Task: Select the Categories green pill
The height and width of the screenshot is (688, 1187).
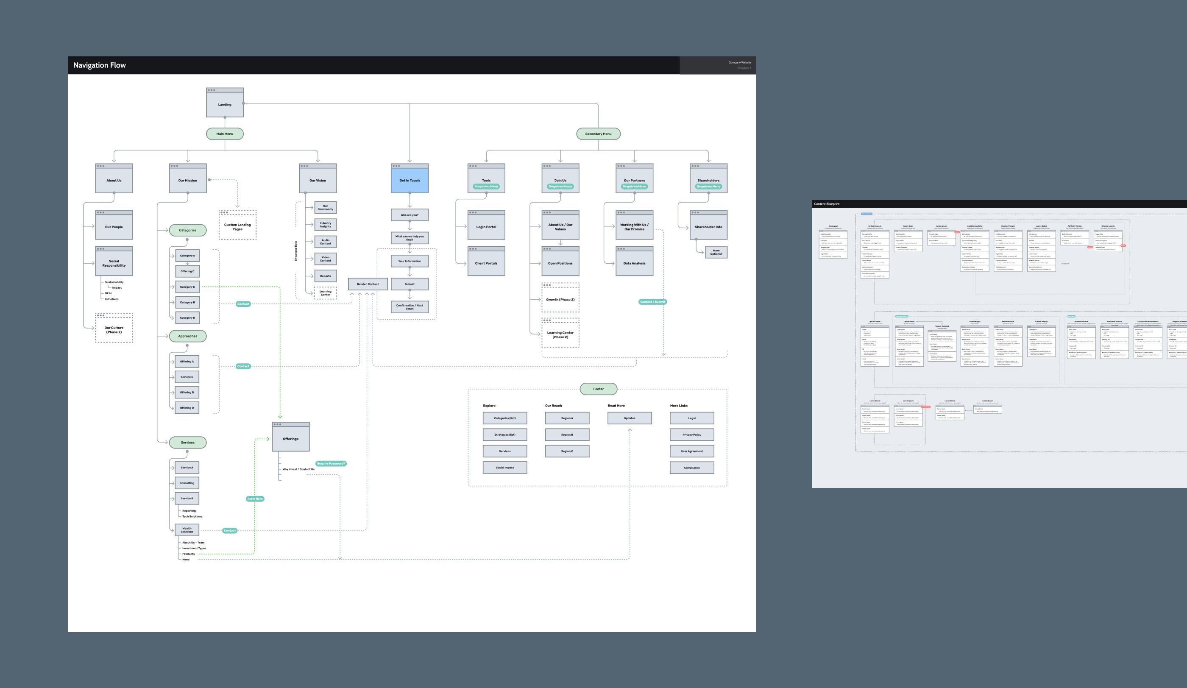Action: pos(187,230)
